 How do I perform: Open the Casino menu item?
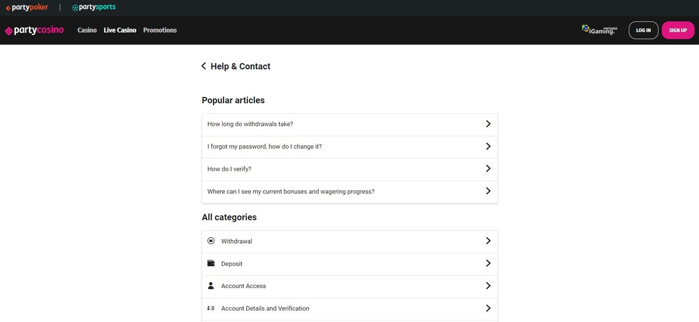(x=87, y=30)
